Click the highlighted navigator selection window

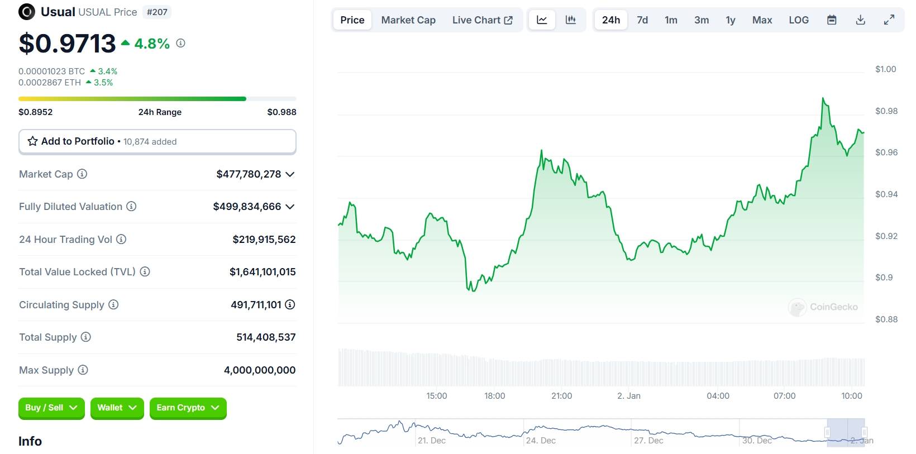pos(846,432)
